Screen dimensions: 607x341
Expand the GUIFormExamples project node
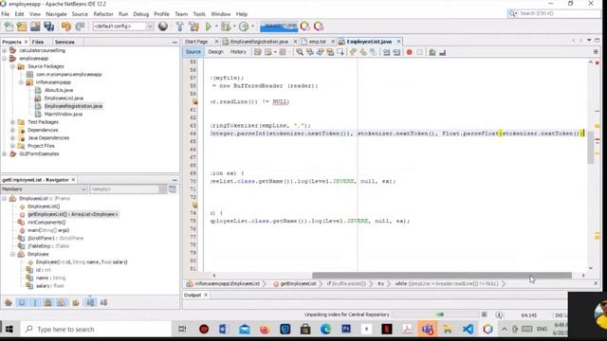[x=4, y=153]
